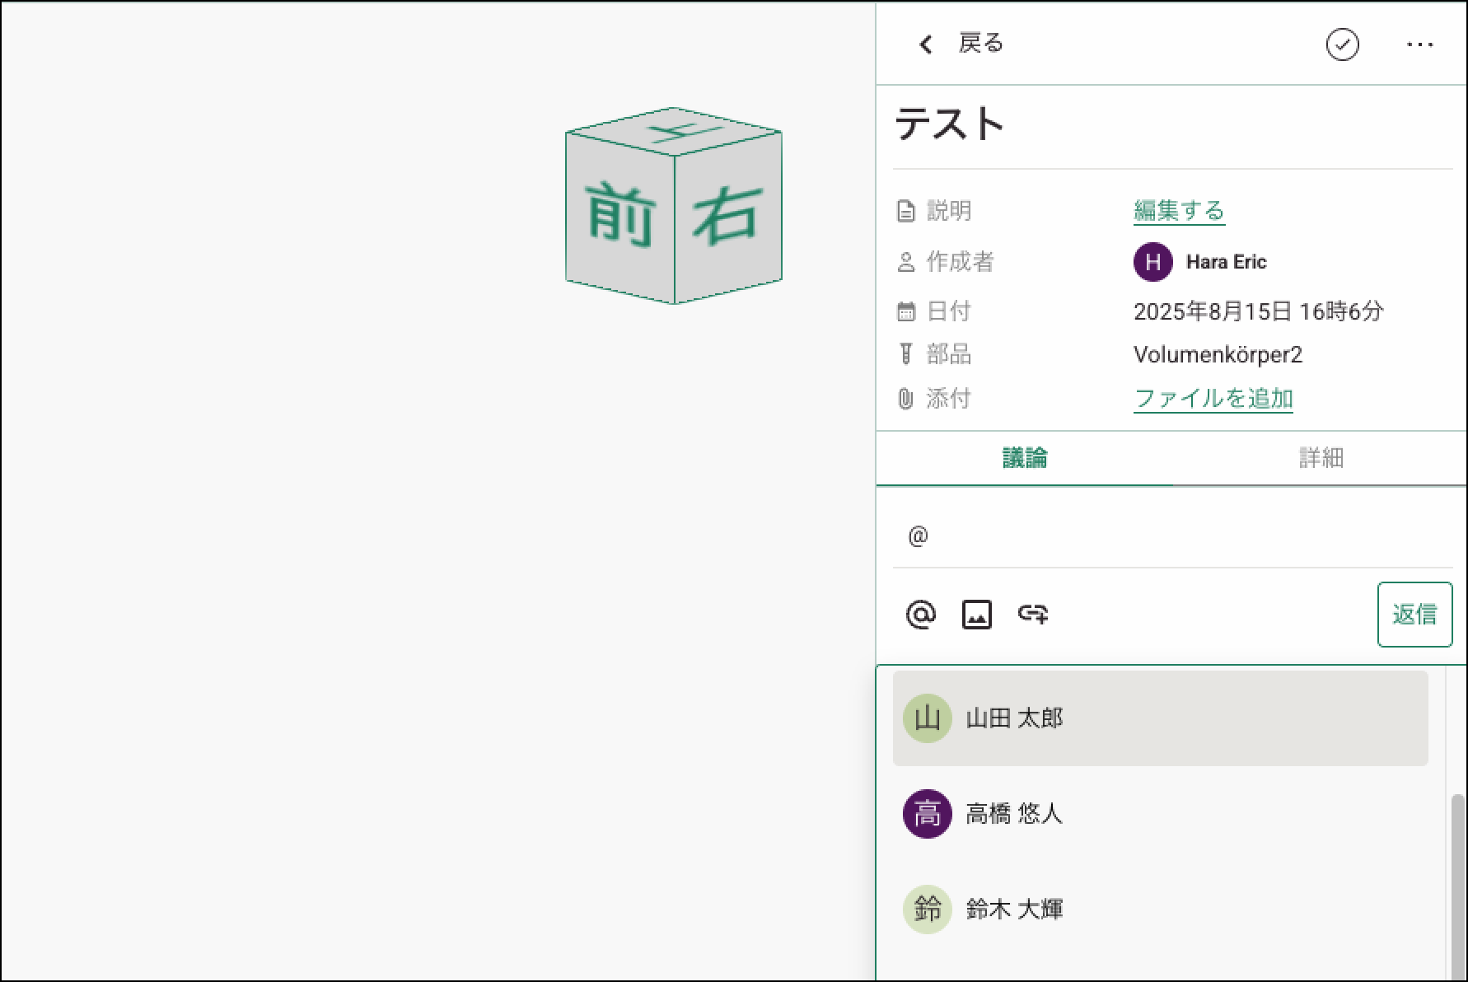Screen dimensions: 1468x982
Task: Click the front face 前 of view cube
Action: 620,217
